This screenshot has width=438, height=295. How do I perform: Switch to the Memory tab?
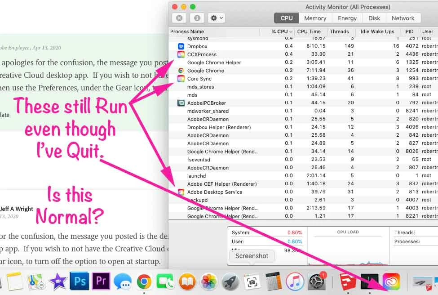(315, 18)
